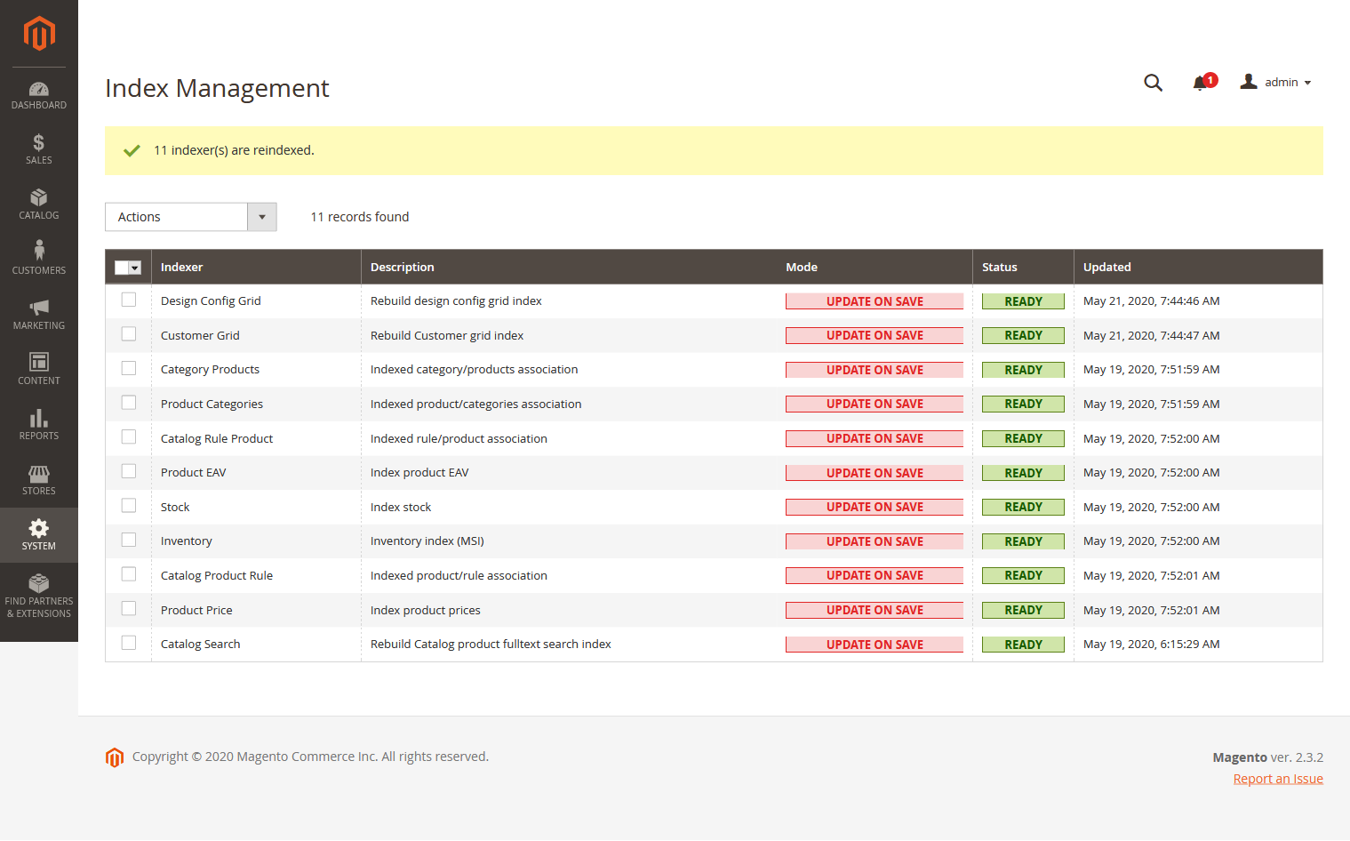
Task: Click the Customers sidebar icon
Action: tap(38, 258)
